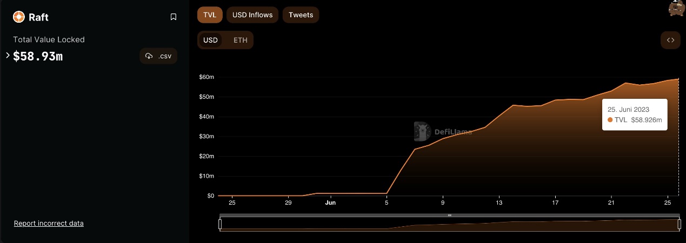Open the embed chart code icon
Viewport: 686px width, 243px height.
click(670, 40)
